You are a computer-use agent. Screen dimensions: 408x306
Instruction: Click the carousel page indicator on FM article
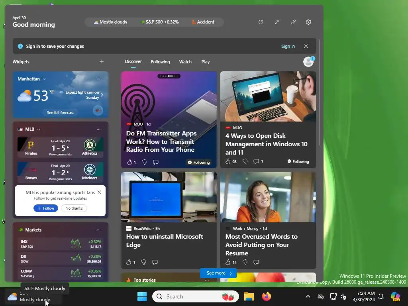click(x=169, y=76)
